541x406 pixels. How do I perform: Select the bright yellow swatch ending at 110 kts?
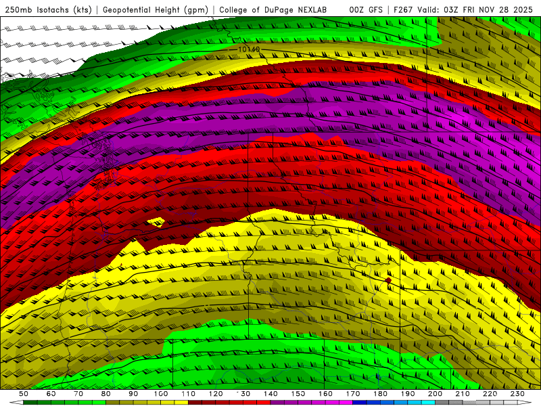181,402
